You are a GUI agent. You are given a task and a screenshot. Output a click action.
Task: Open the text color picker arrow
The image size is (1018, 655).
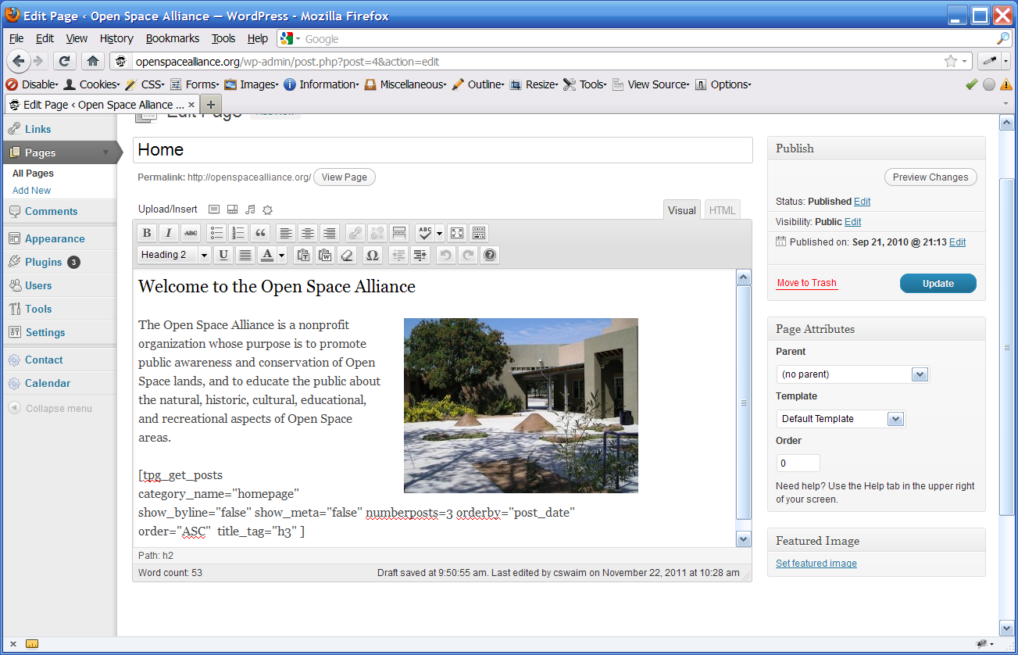pyautogui.click(x=281, y=255)
